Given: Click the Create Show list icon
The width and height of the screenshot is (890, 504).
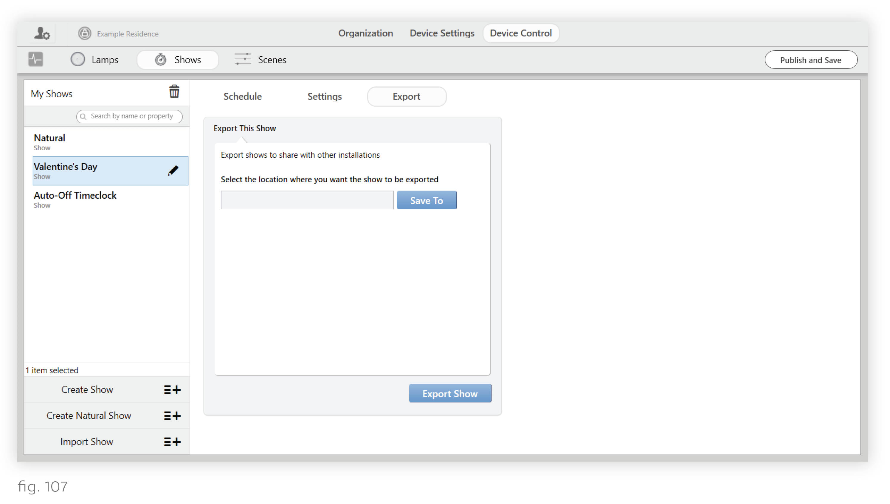Looking at the screenshot, I should click(172, 389).
